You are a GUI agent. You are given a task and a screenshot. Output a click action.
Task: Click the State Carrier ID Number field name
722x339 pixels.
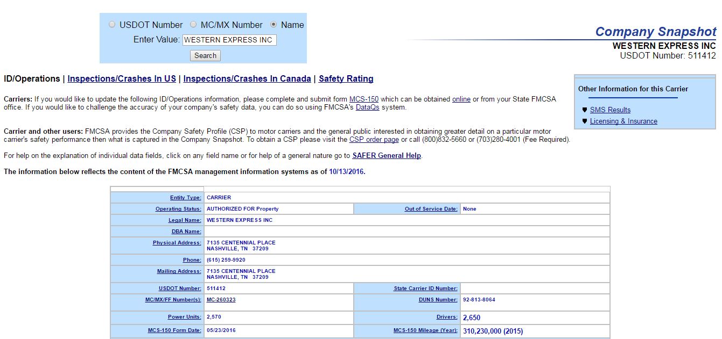pyautogui.click(x=426, y=288)
